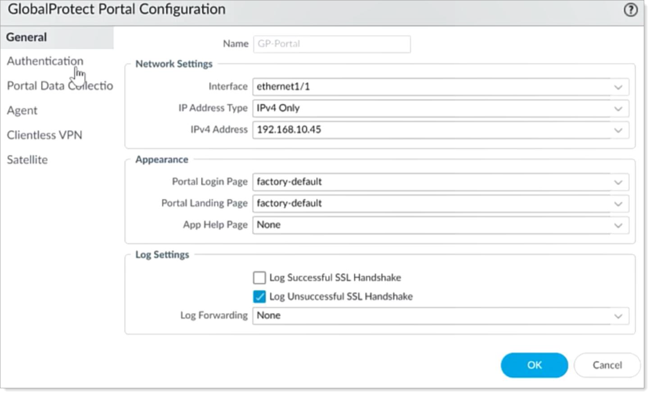Click the Name field GP-Portal
The height and width of the screenshot is (395, 651).
tap(332, 44)
